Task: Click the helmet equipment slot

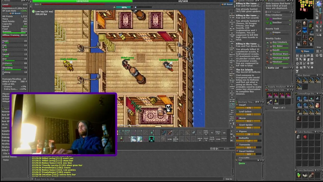Action: tap(305, 23)
